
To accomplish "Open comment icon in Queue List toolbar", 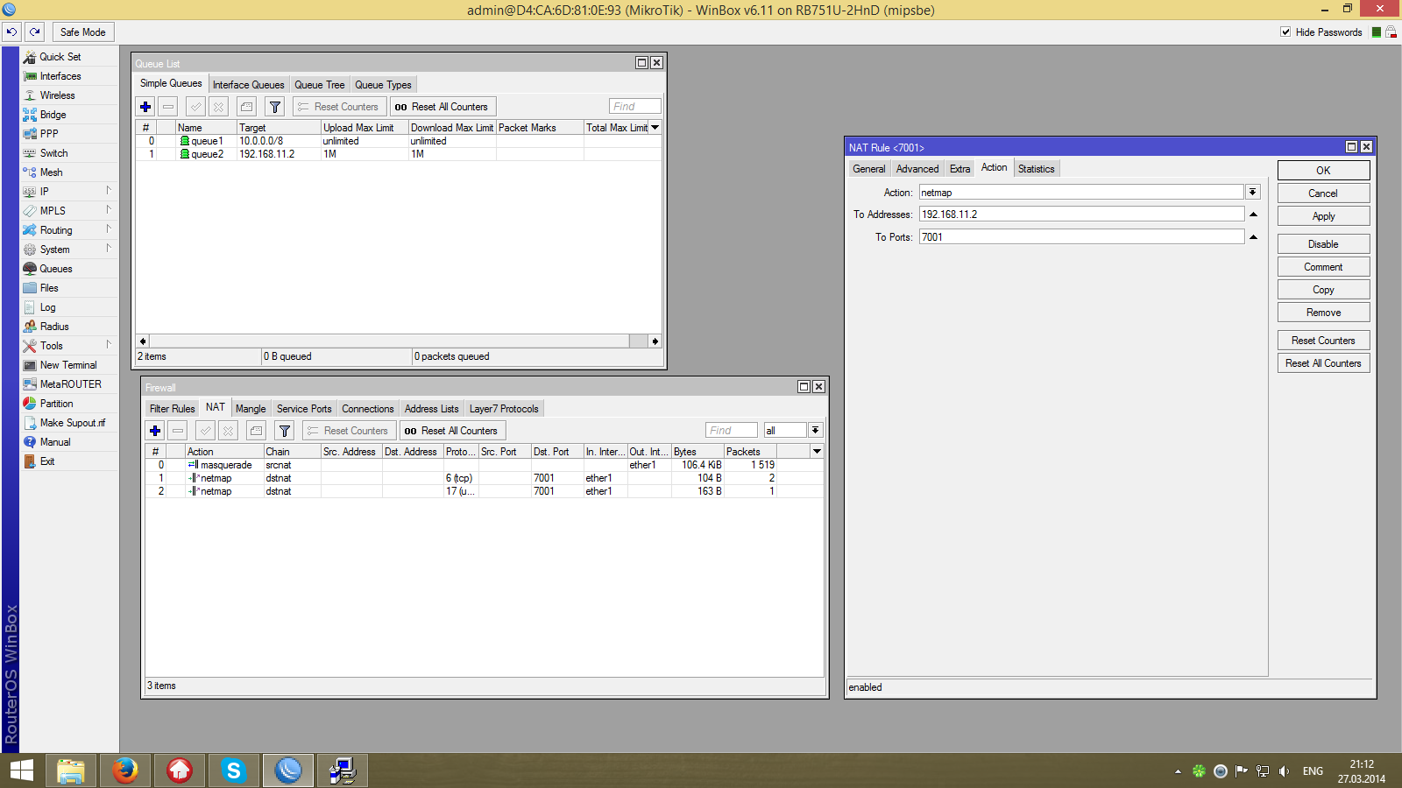I will 247,107.
